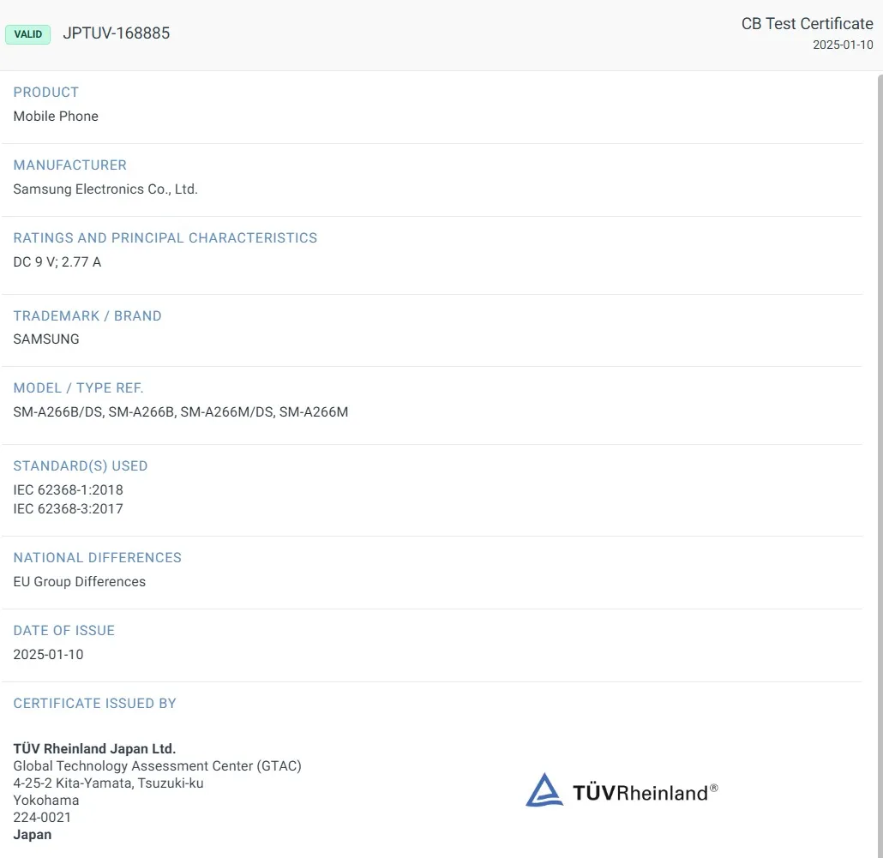Select certificate number JPTUV-168885
This screenshot has height=858, width=883.
(x=116, y=33)
